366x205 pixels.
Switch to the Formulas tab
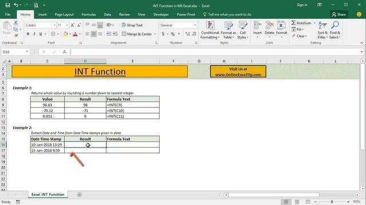coord(89,14)
